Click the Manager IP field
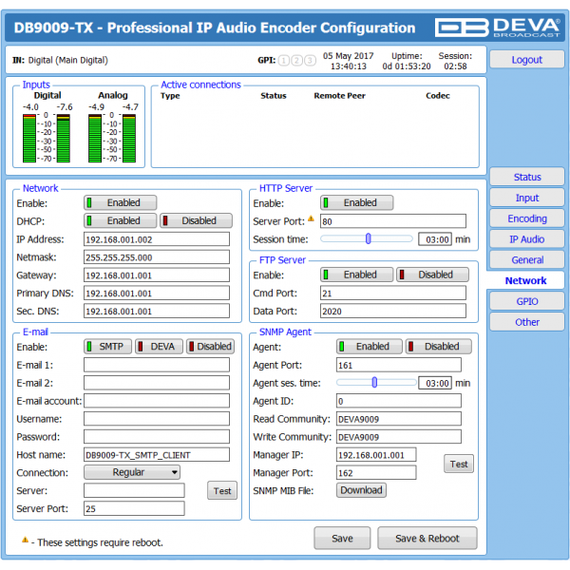This screenshot has width=570, height=570. point(376,455)
